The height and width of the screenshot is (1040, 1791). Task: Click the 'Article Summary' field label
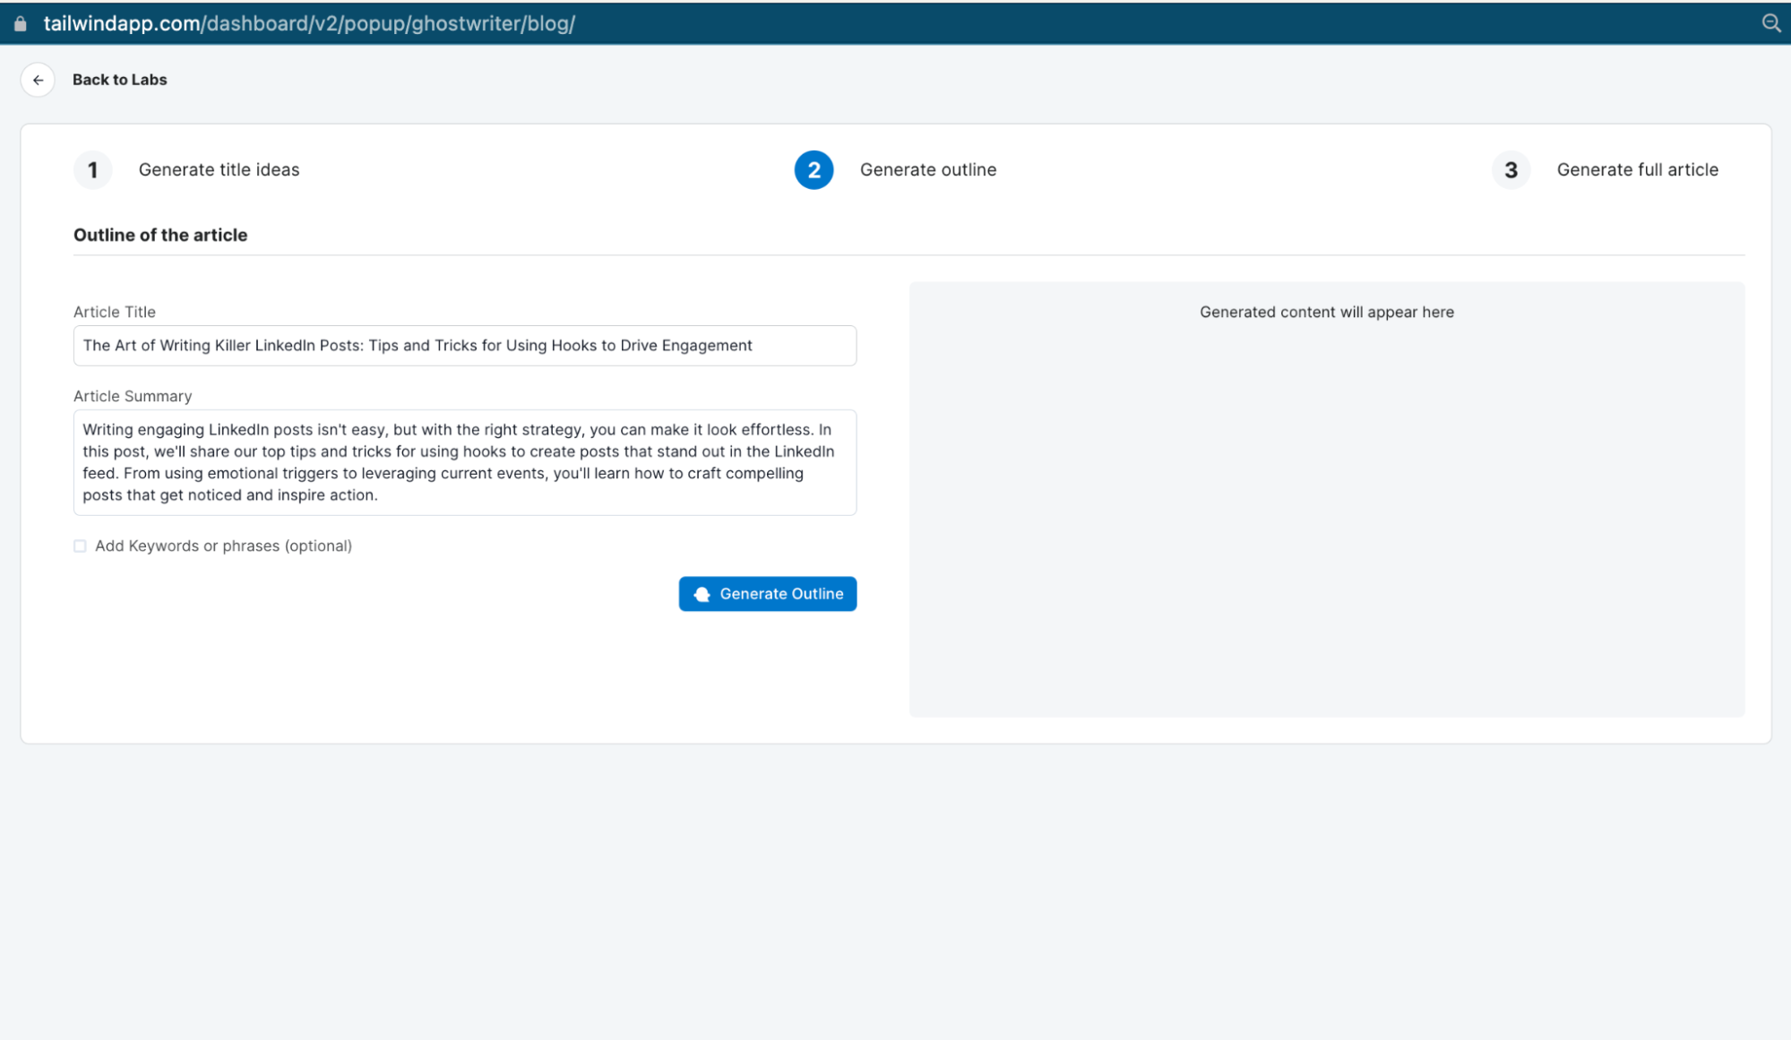click(133, 396)
